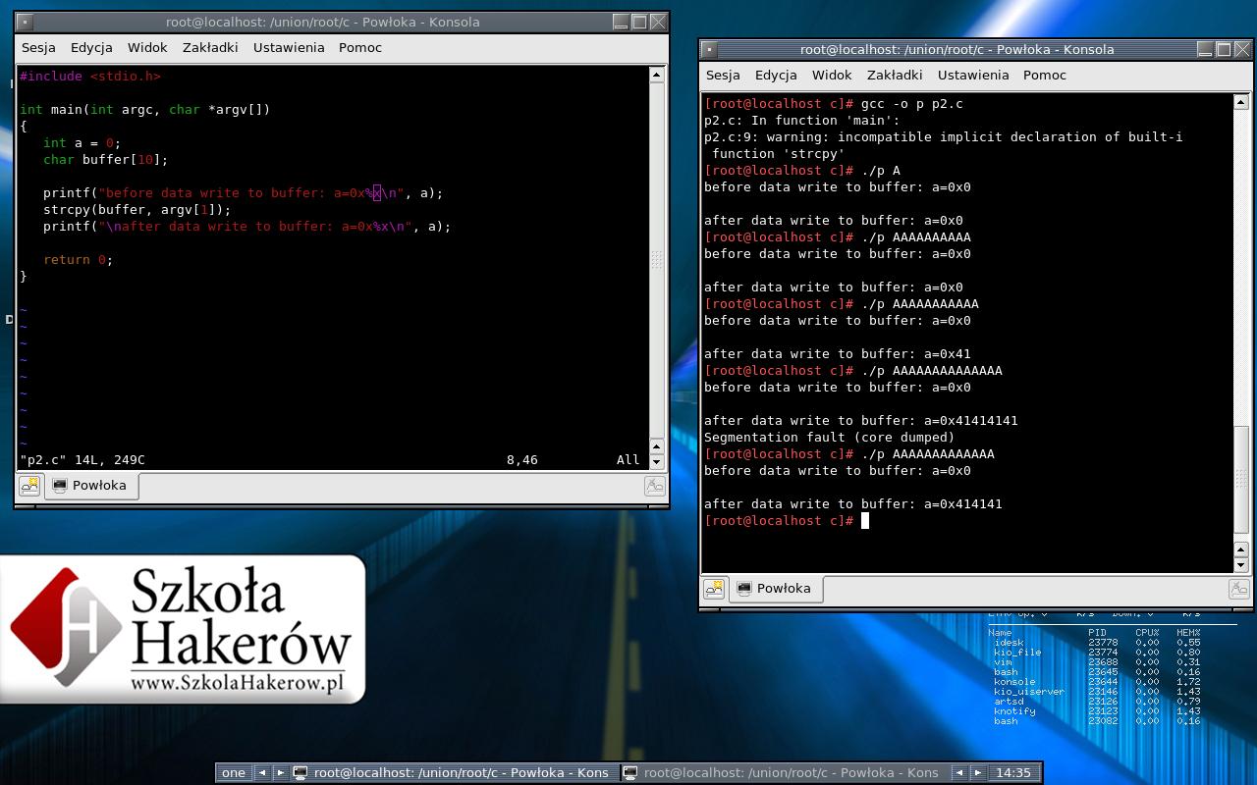Maximize the left Konsola window
Image resolution: width=1257 pixels, height=785 pixels.
(x=639, y=22)
